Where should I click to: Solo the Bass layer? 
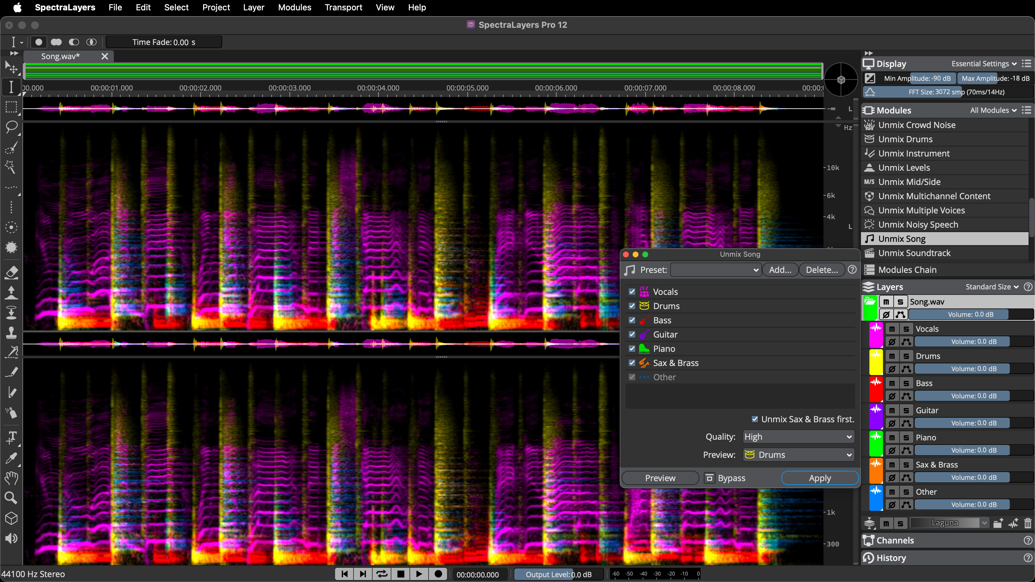(906, 383)
